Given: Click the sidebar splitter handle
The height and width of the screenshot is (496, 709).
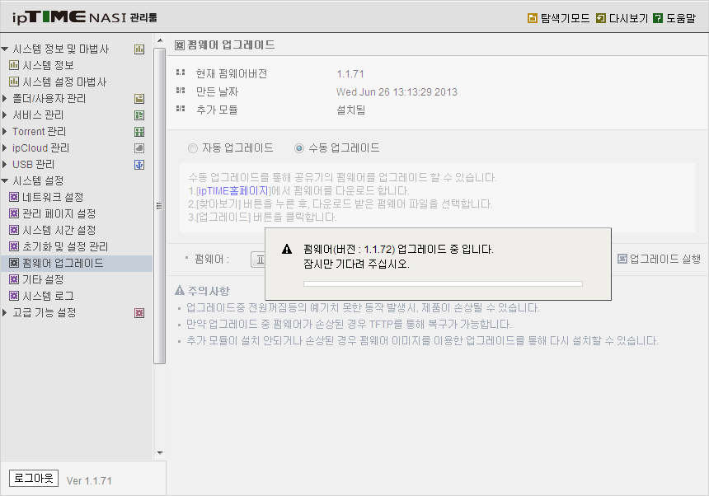Looking at the screenshot, I should 159,206.
